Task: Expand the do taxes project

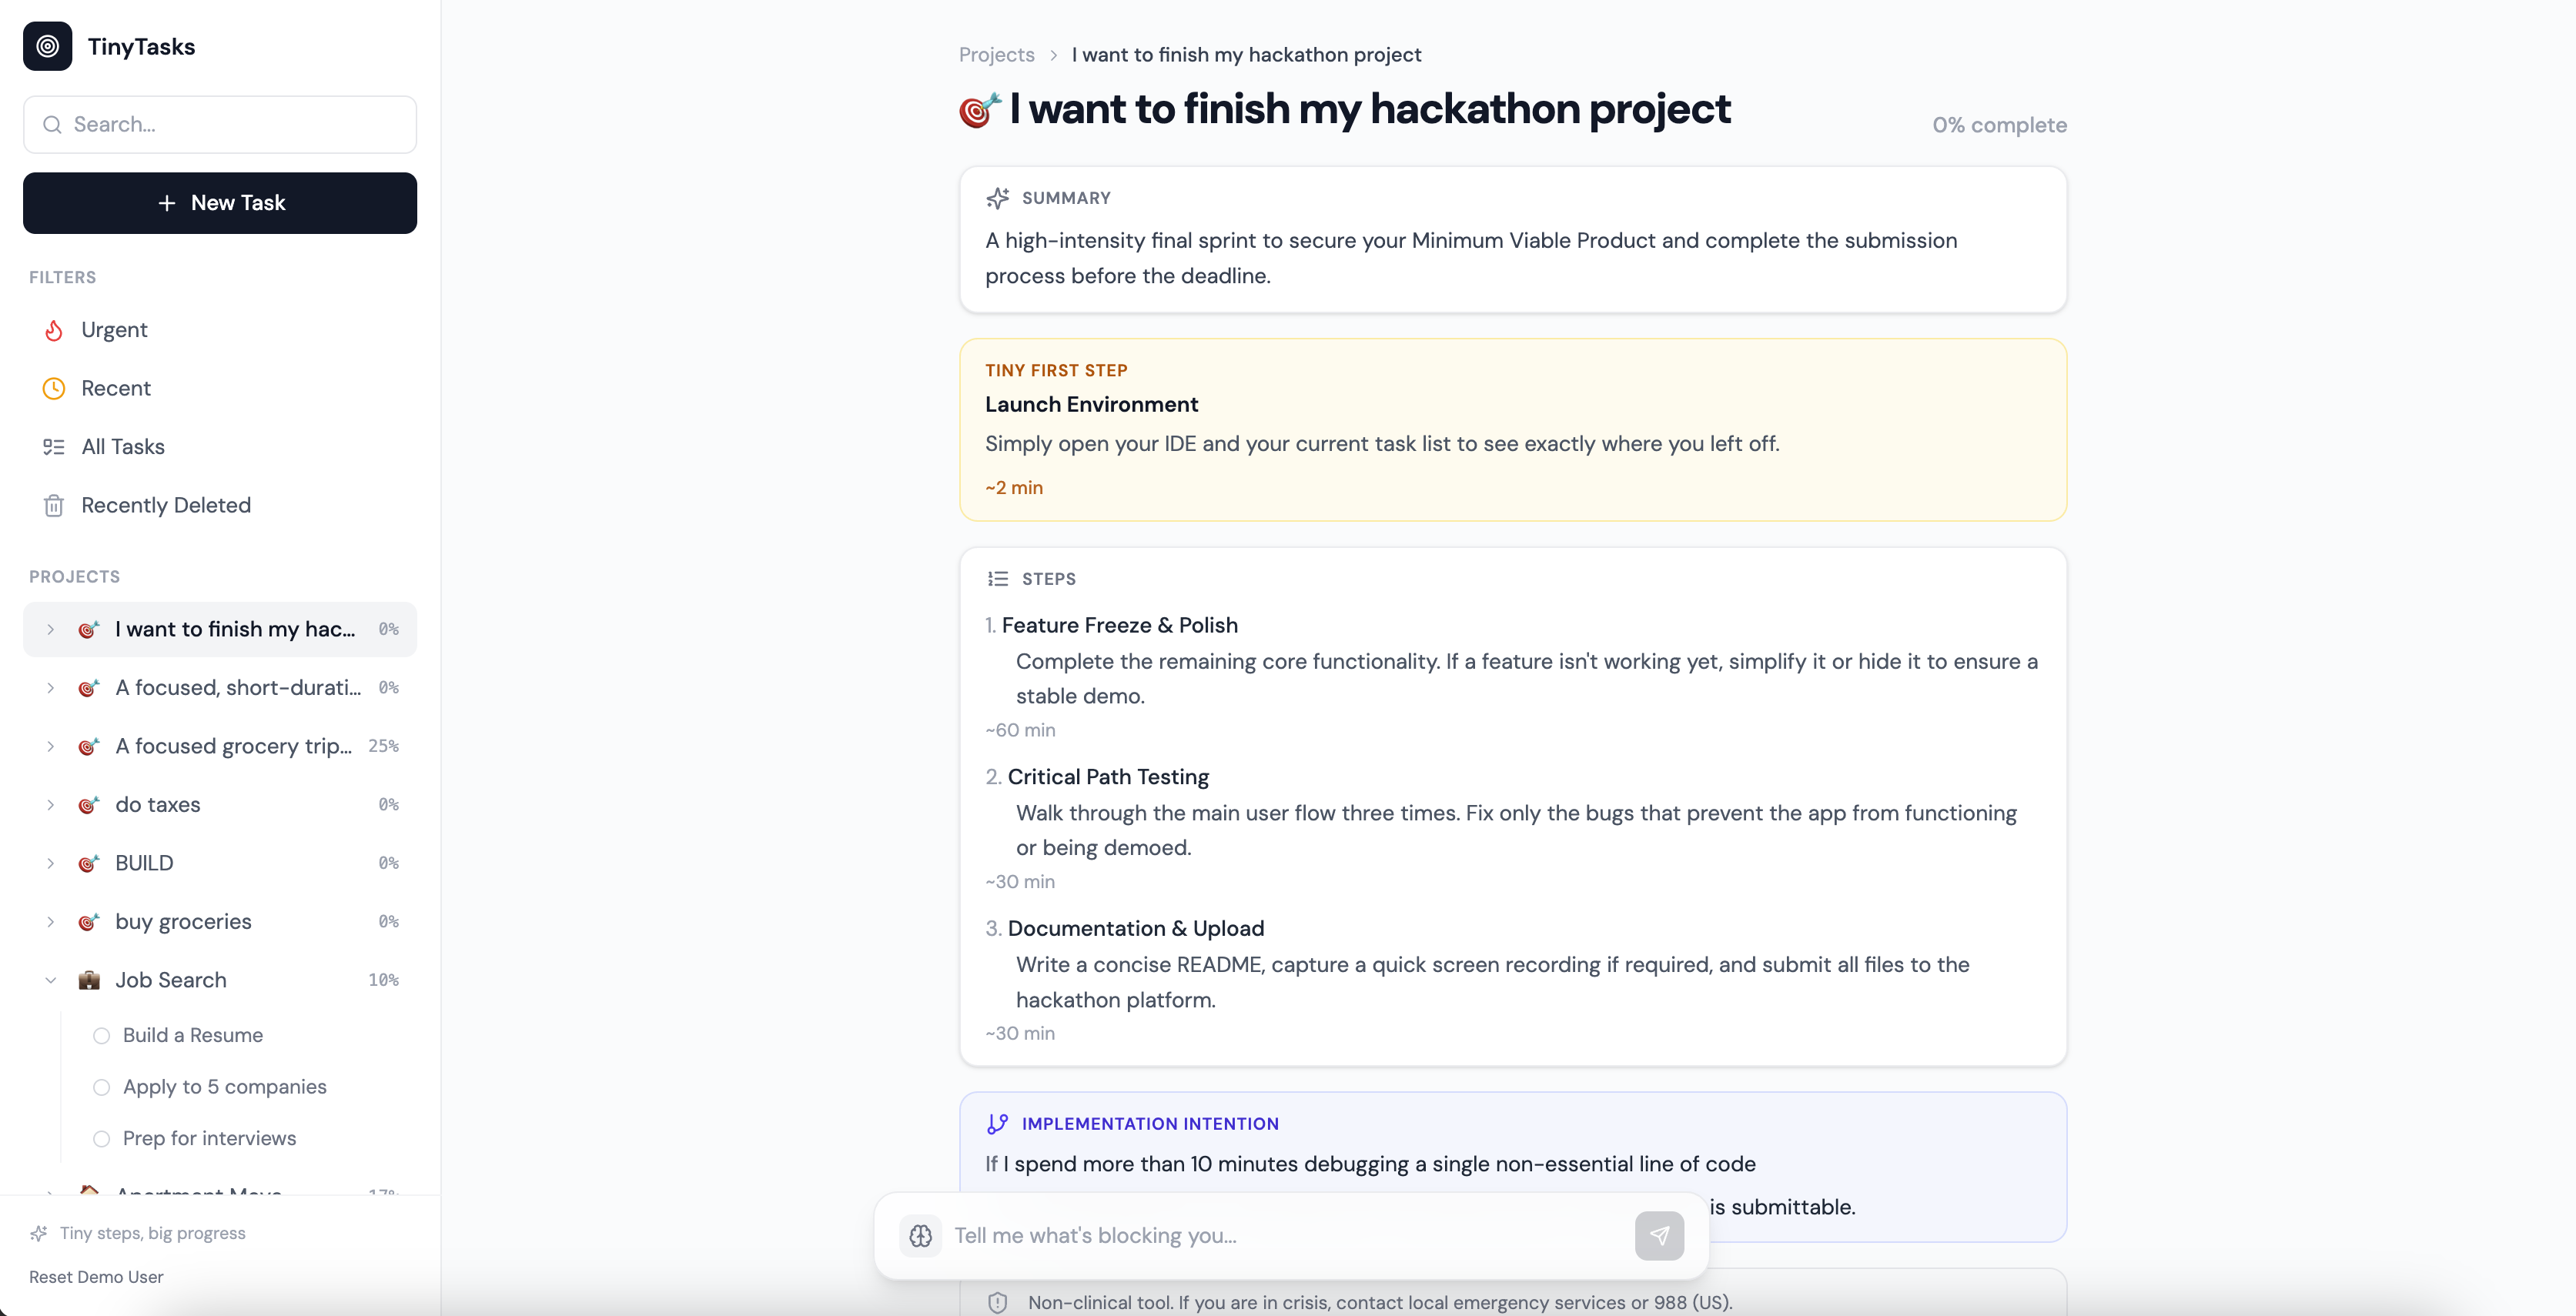Action: click(x=50, y=805)
